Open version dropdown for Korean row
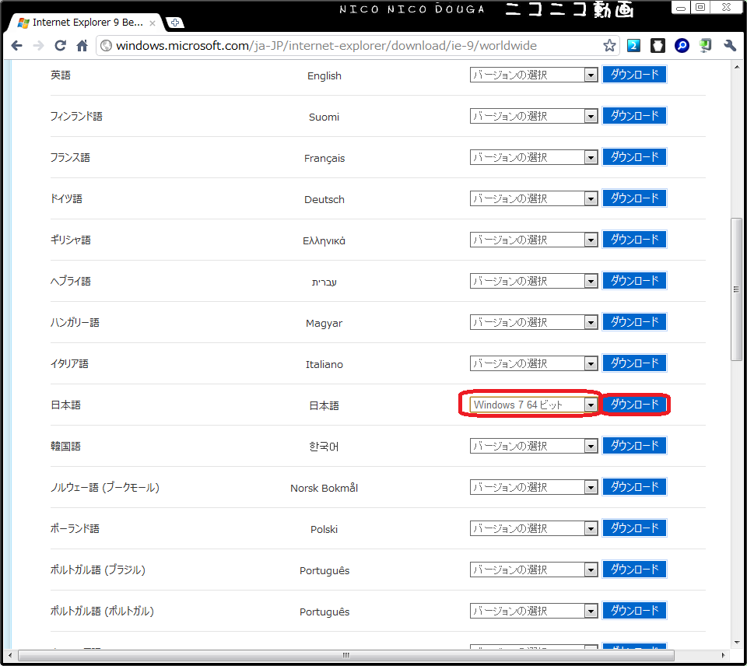This screenshot has width=747, height=666. (x=534, y=446)
